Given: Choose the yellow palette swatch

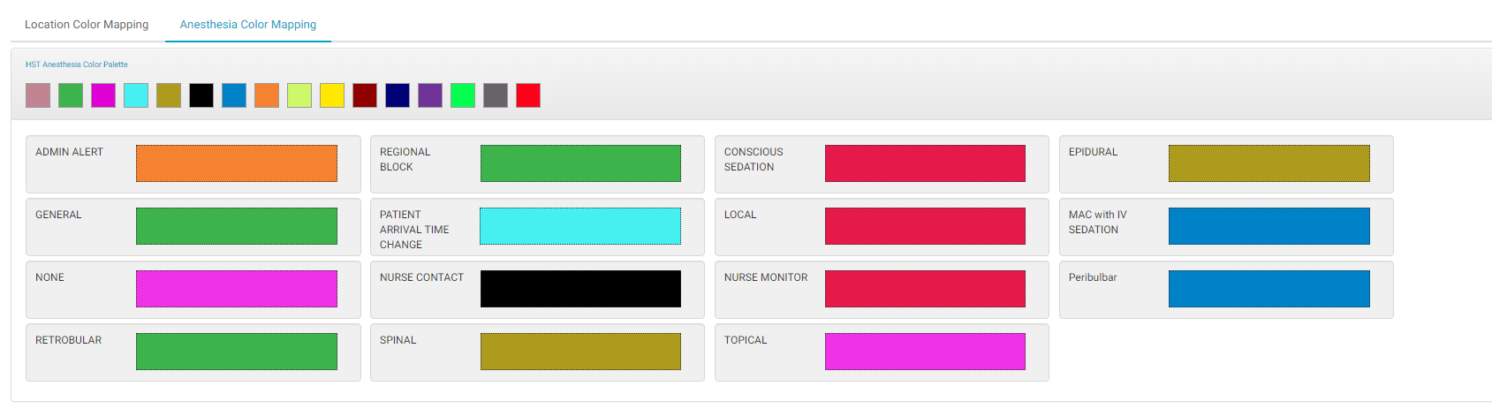Looking at the screenshot, I should (332, 95).
